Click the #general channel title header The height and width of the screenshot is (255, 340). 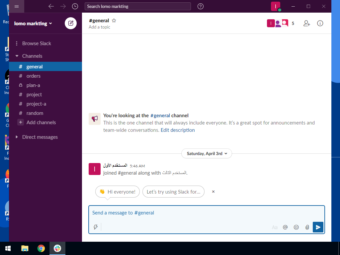[99, 21]
